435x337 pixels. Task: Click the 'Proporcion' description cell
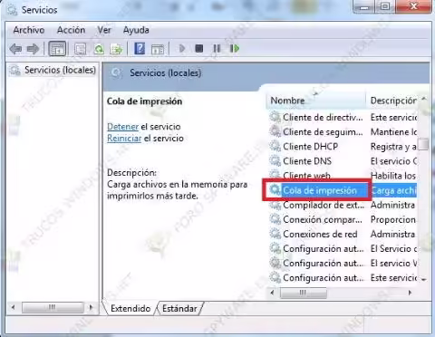[393, 219]
